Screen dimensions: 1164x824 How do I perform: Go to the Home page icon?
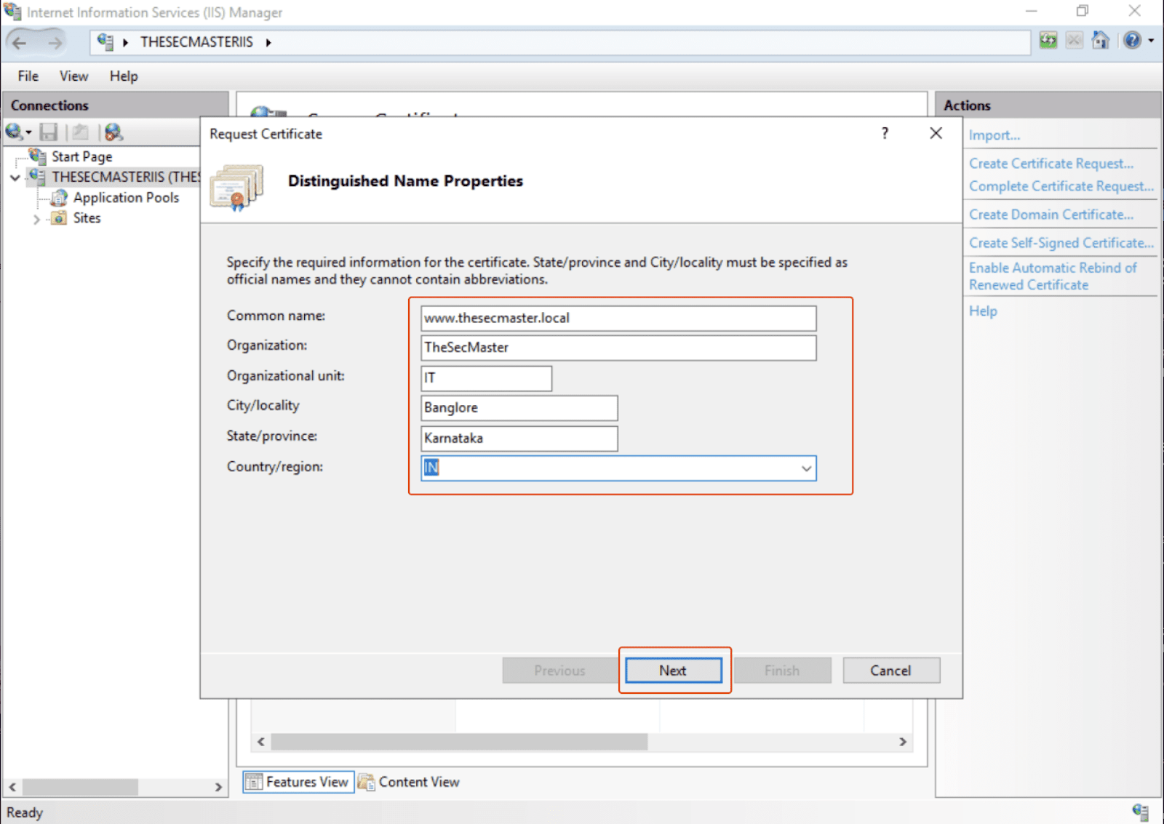click(1101, 41)
